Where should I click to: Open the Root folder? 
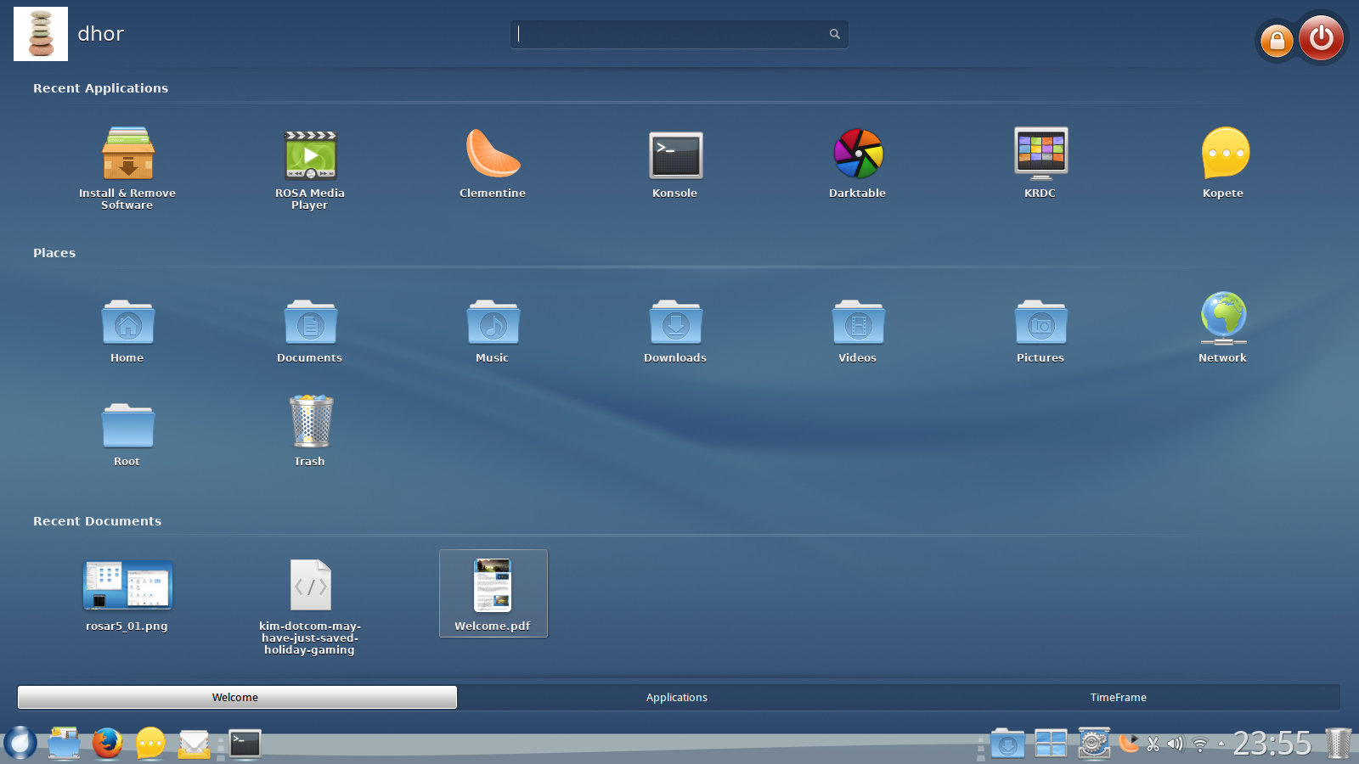pos(127,434)
